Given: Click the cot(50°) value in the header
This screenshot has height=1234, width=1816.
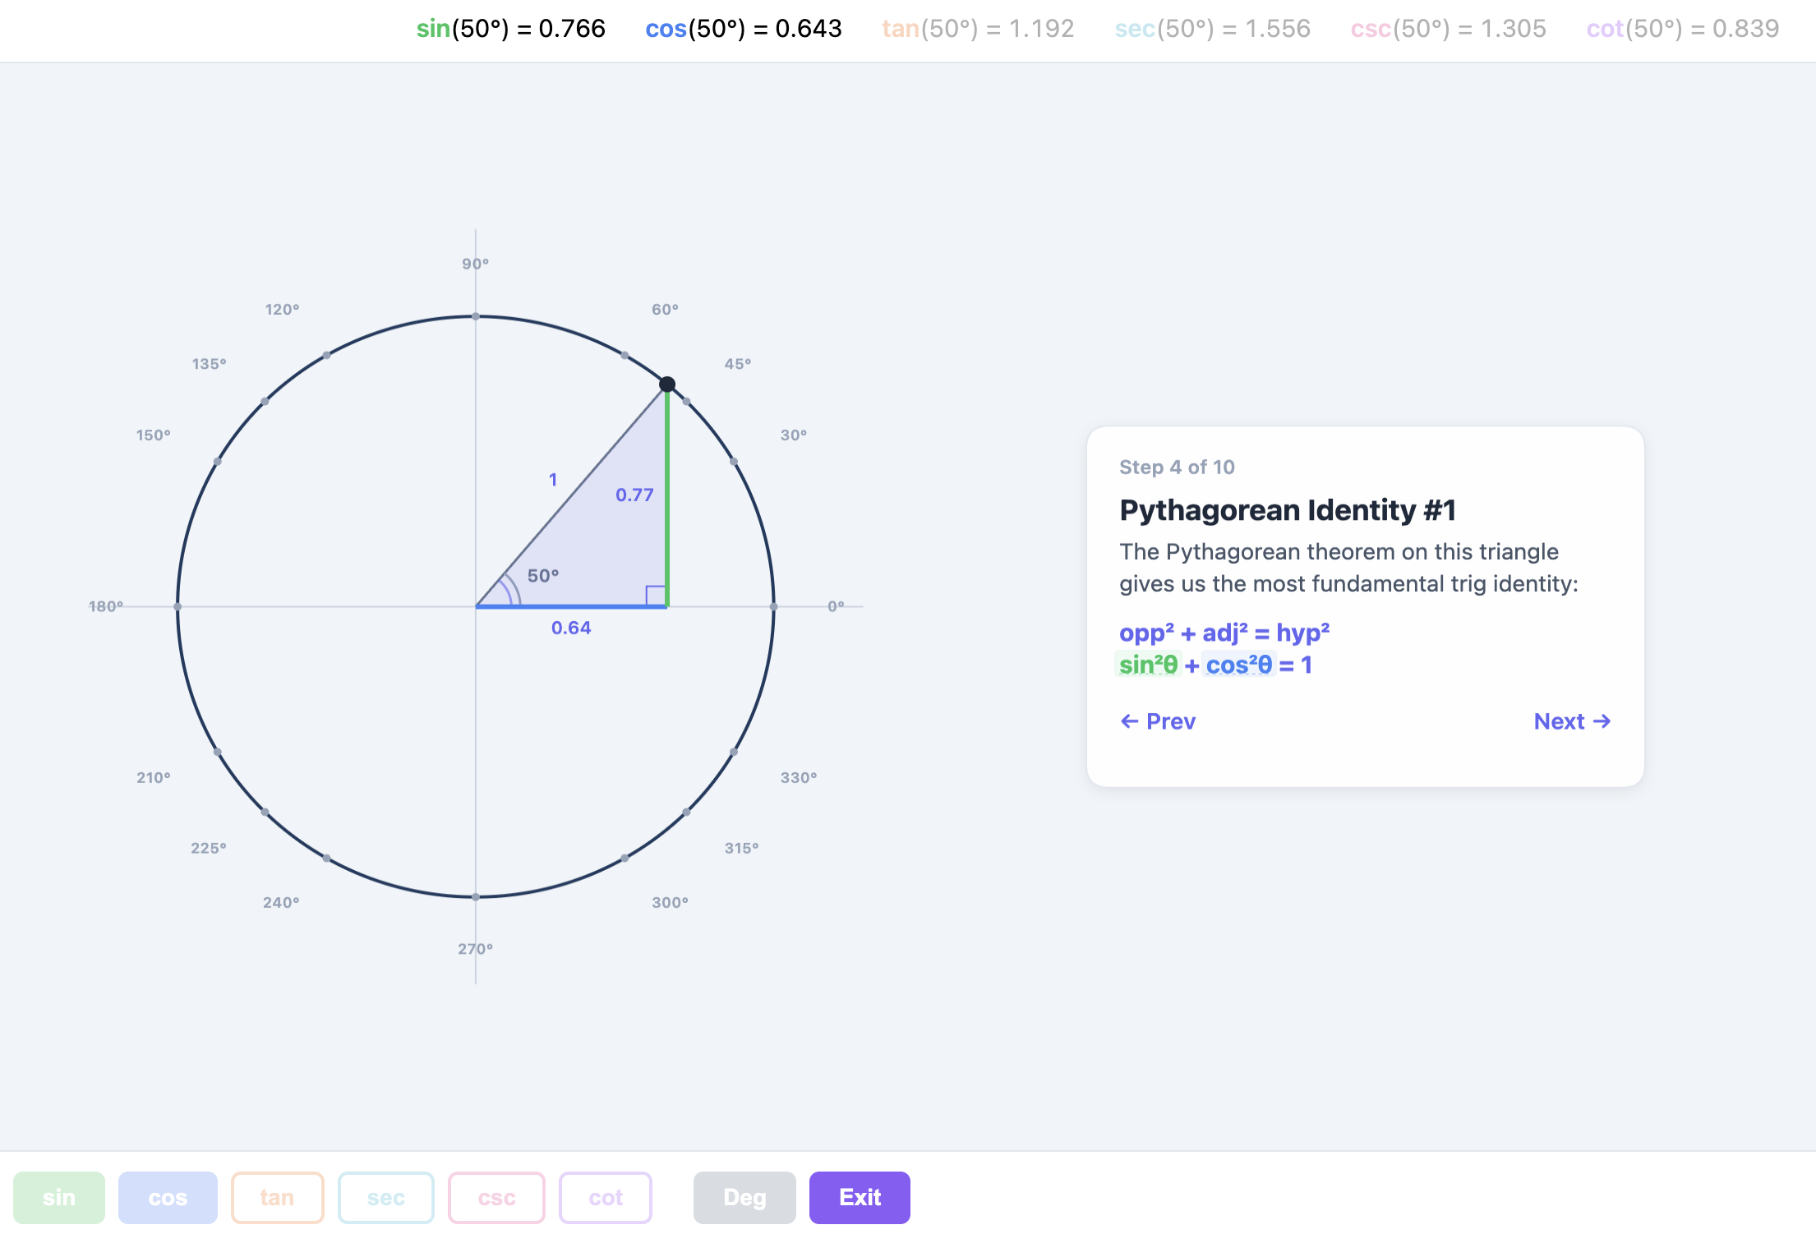Looking at the screenshot, I should click(1681, 29).
